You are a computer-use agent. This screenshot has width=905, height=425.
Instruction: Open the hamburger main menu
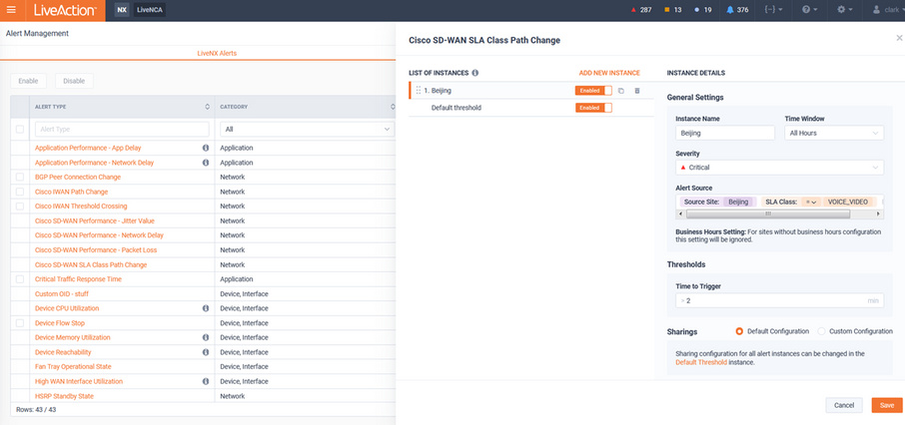pyautogui.click(x=12, y=10)
